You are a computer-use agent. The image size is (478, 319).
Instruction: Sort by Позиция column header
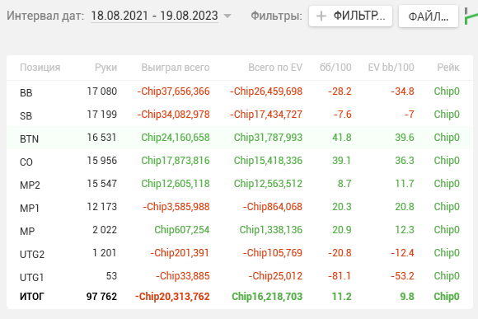coord(40,68)
